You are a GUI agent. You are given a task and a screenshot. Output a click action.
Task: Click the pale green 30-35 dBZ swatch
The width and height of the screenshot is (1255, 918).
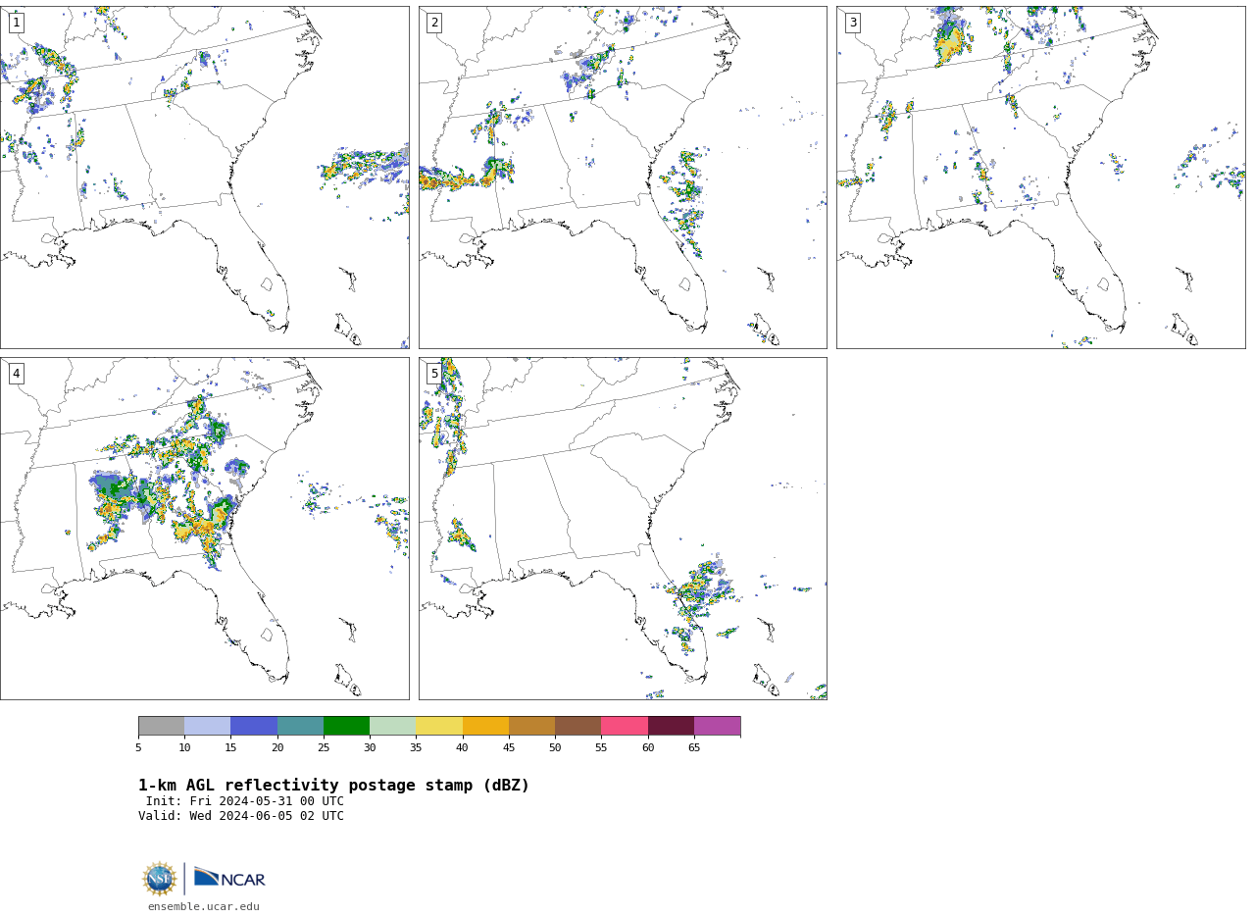tap(392, 726)
